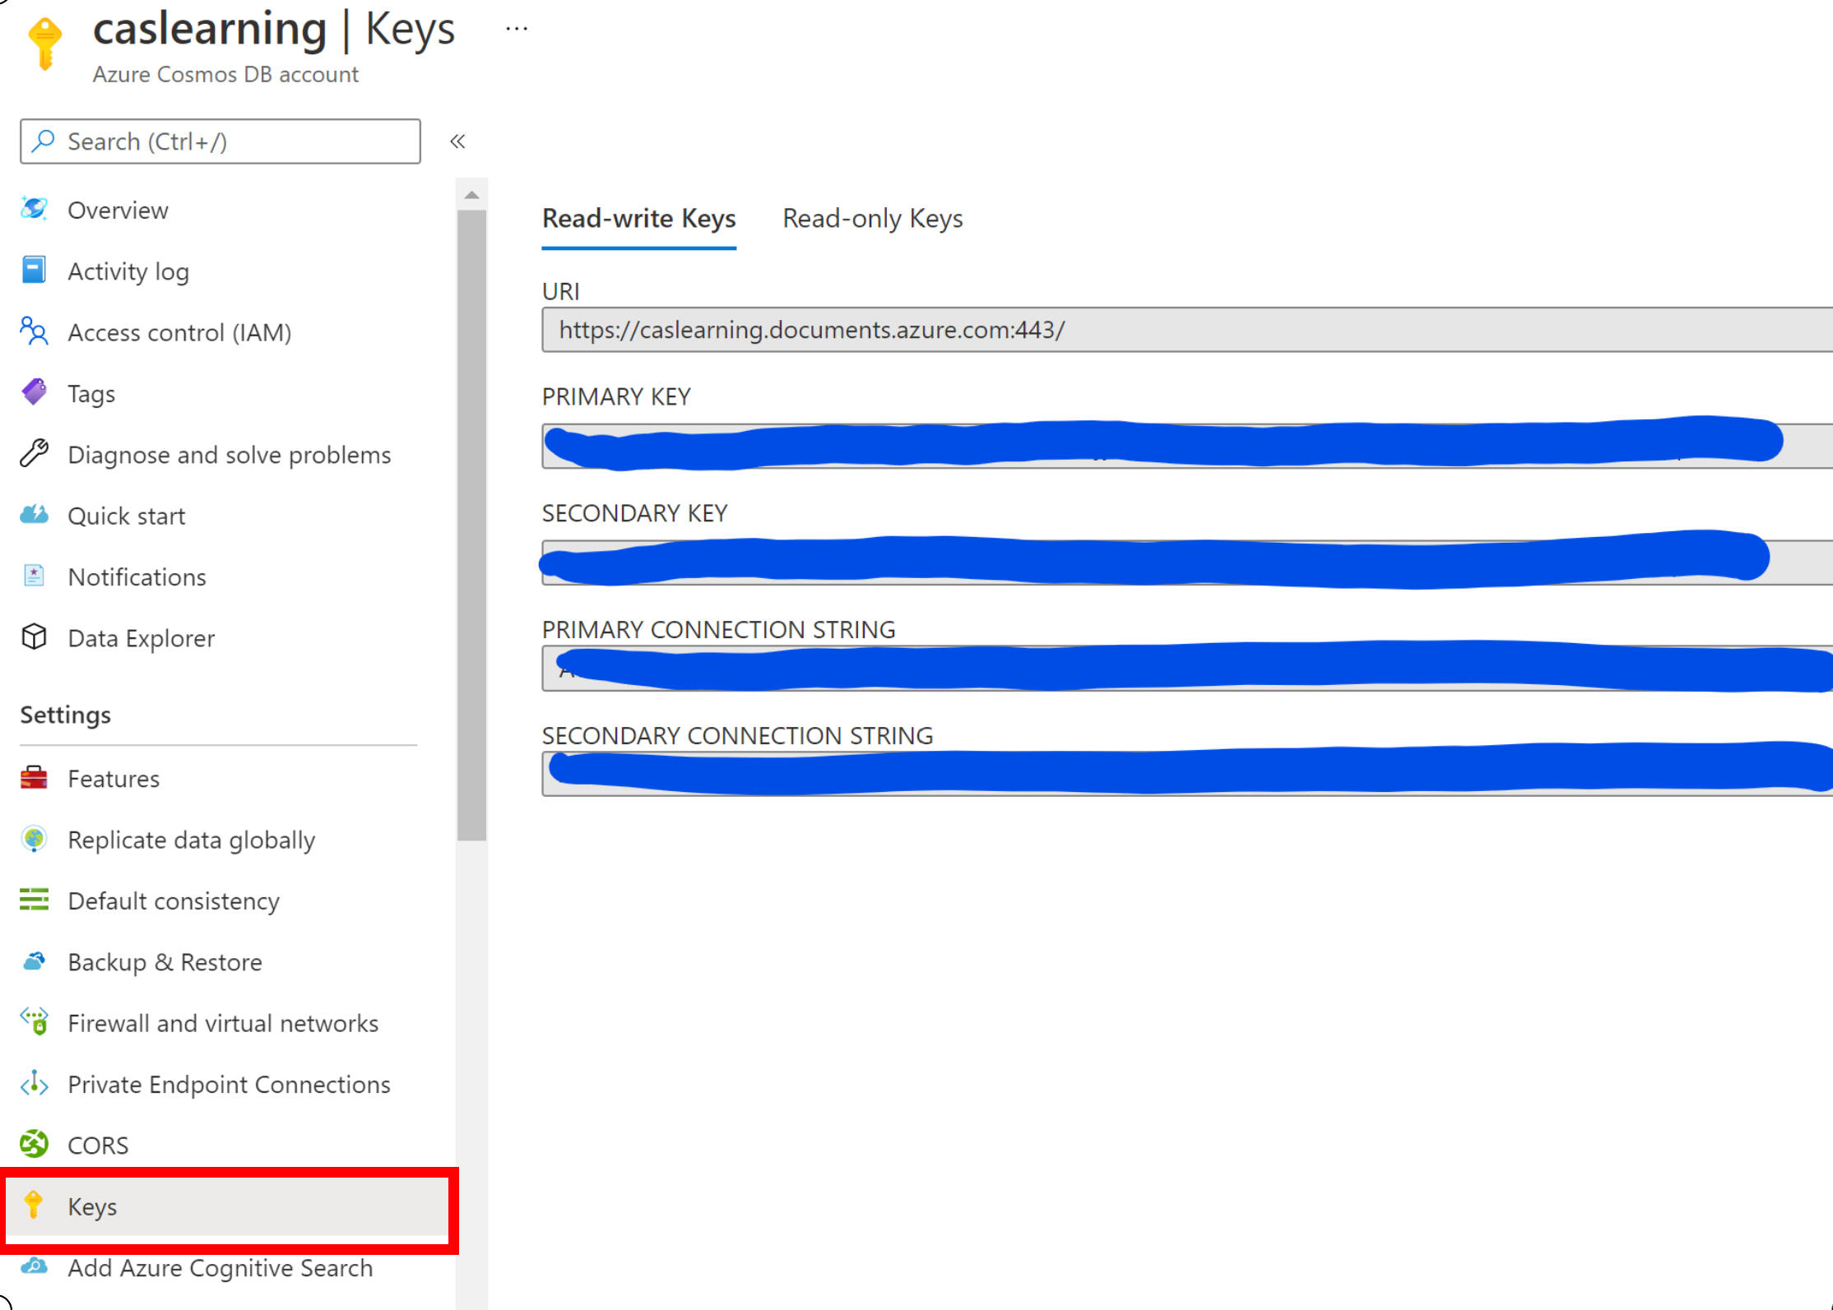The height and width of the screenshot is (1310, 1833).
Task: Click the Notifications icon
Action: click(x=34, y=576)
